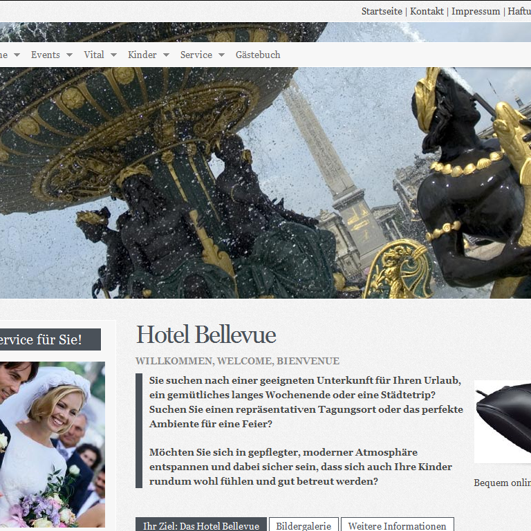Screen dimensions: 531x531
Task: Open the Events menu
Action: click(46, 55)
